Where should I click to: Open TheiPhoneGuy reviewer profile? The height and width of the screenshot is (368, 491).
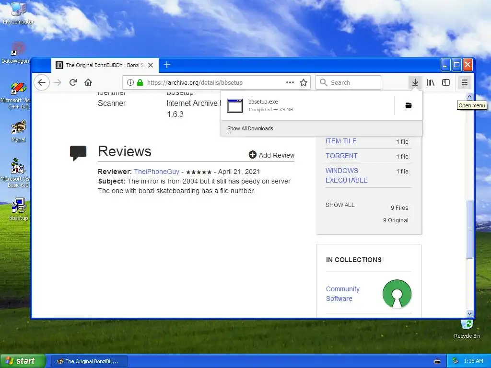point(157,172)
